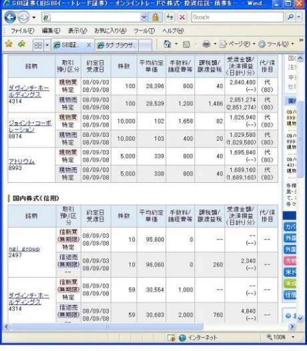
Task: Switch to the タブ ブラウザ tab
Action: coord(116,45)
